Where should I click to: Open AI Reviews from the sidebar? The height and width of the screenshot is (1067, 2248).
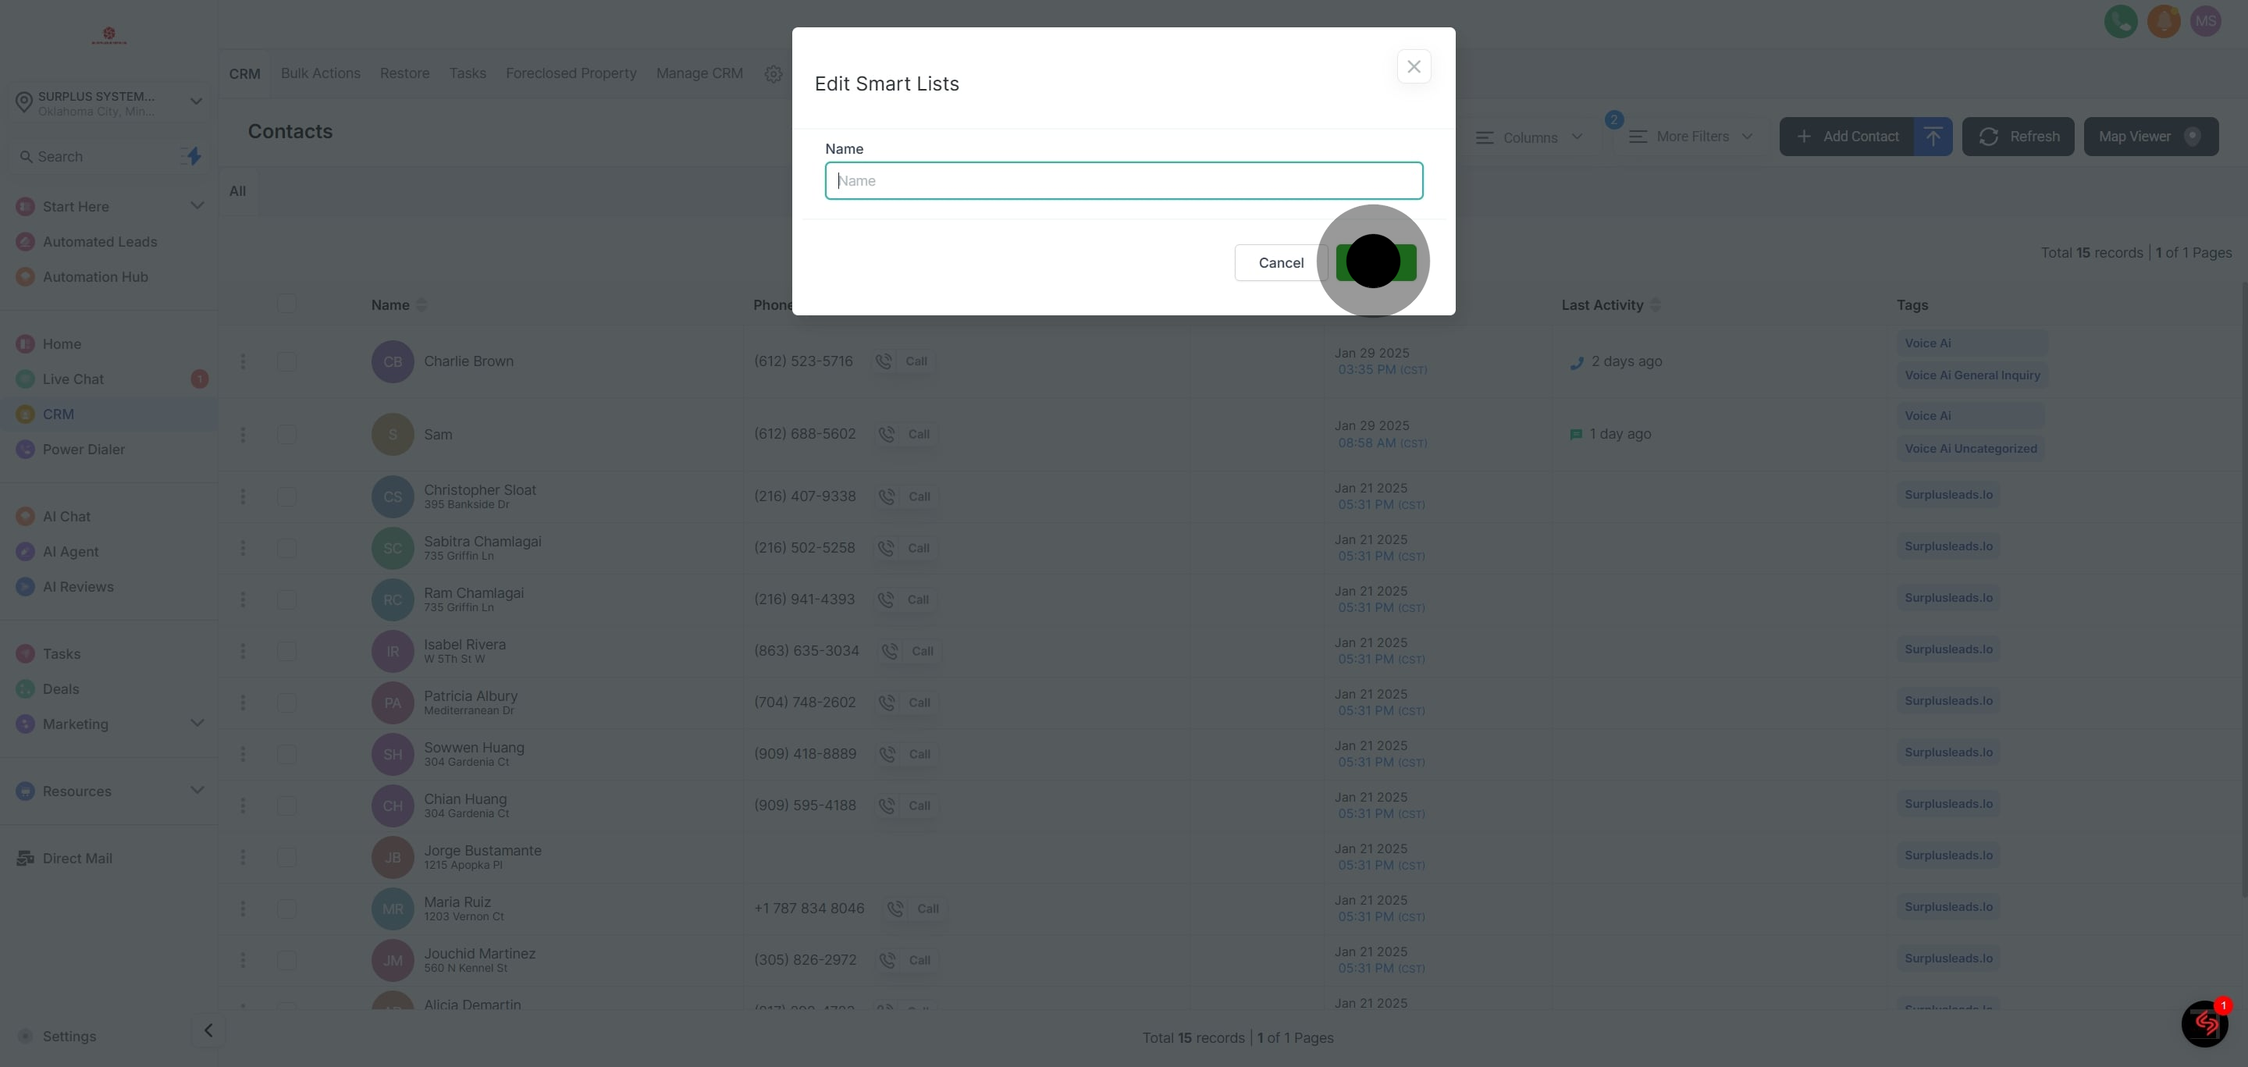(x=78, y=586)
